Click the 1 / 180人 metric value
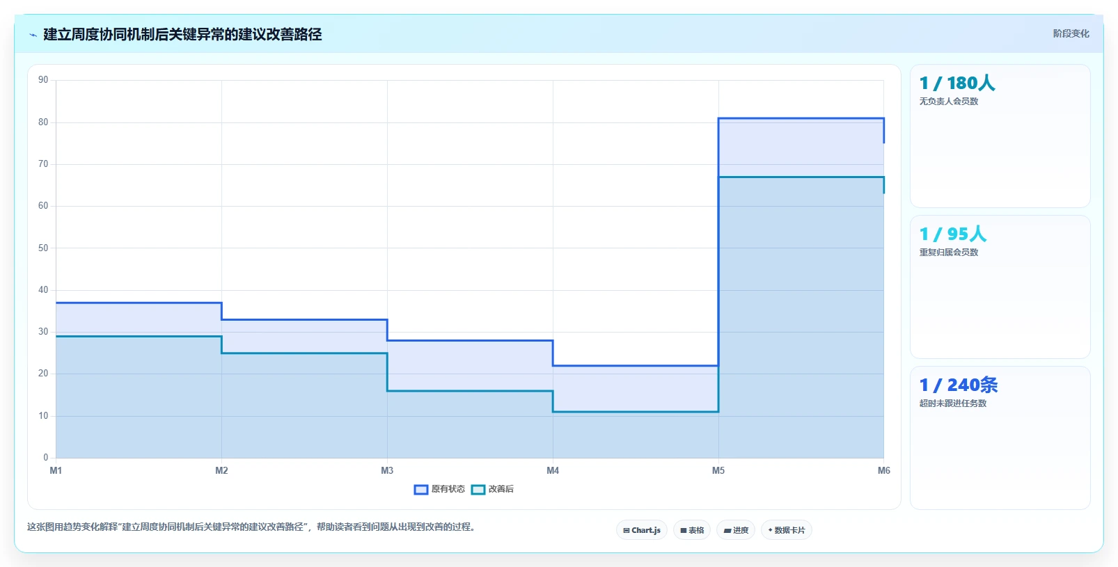 click(x=957, y=83)
